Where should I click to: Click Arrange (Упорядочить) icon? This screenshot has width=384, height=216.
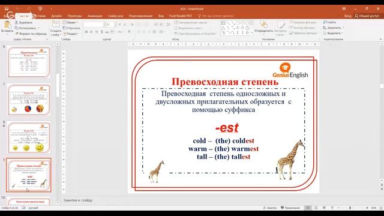point(263,25)
